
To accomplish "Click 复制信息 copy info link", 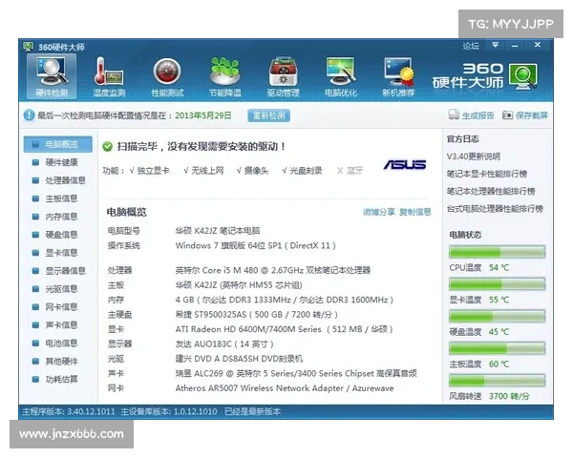I will point(415,212).
